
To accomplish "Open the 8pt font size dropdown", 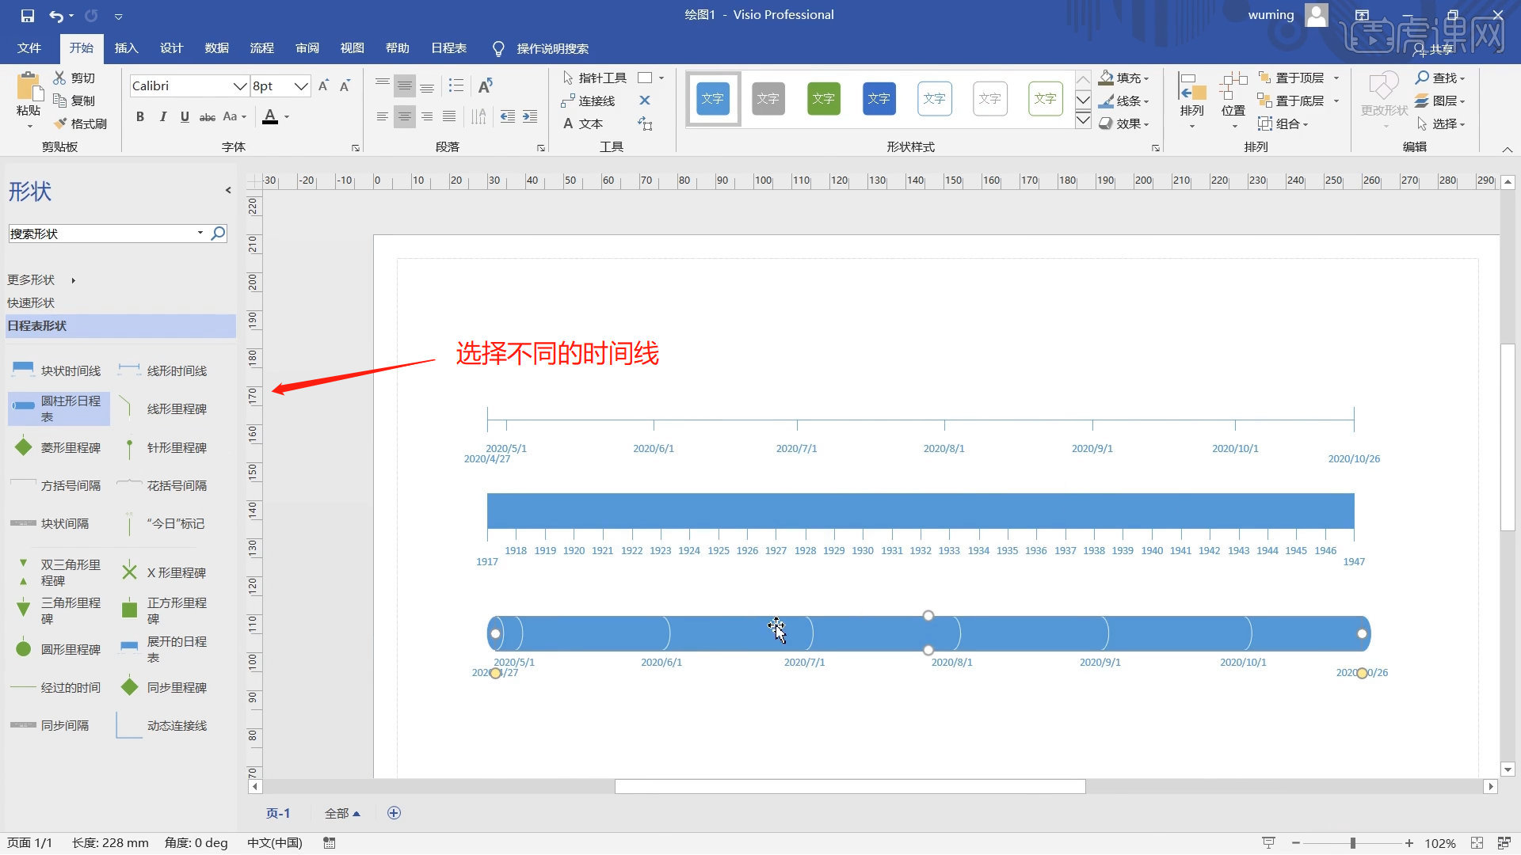I will [300, 85].
